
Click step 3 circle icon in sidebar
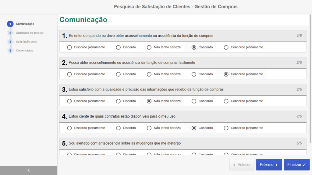pyautogui.click(x=10, y=42)
